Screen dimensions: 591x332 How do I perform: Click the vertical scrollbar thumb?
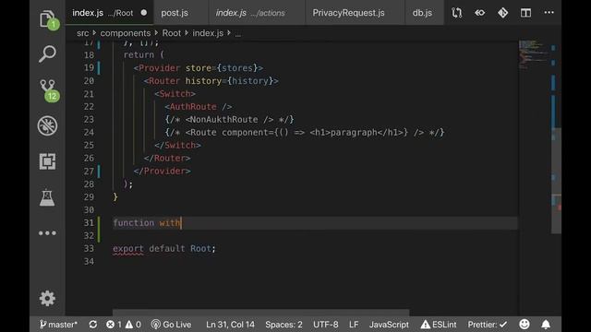click(x=556, y=181)
